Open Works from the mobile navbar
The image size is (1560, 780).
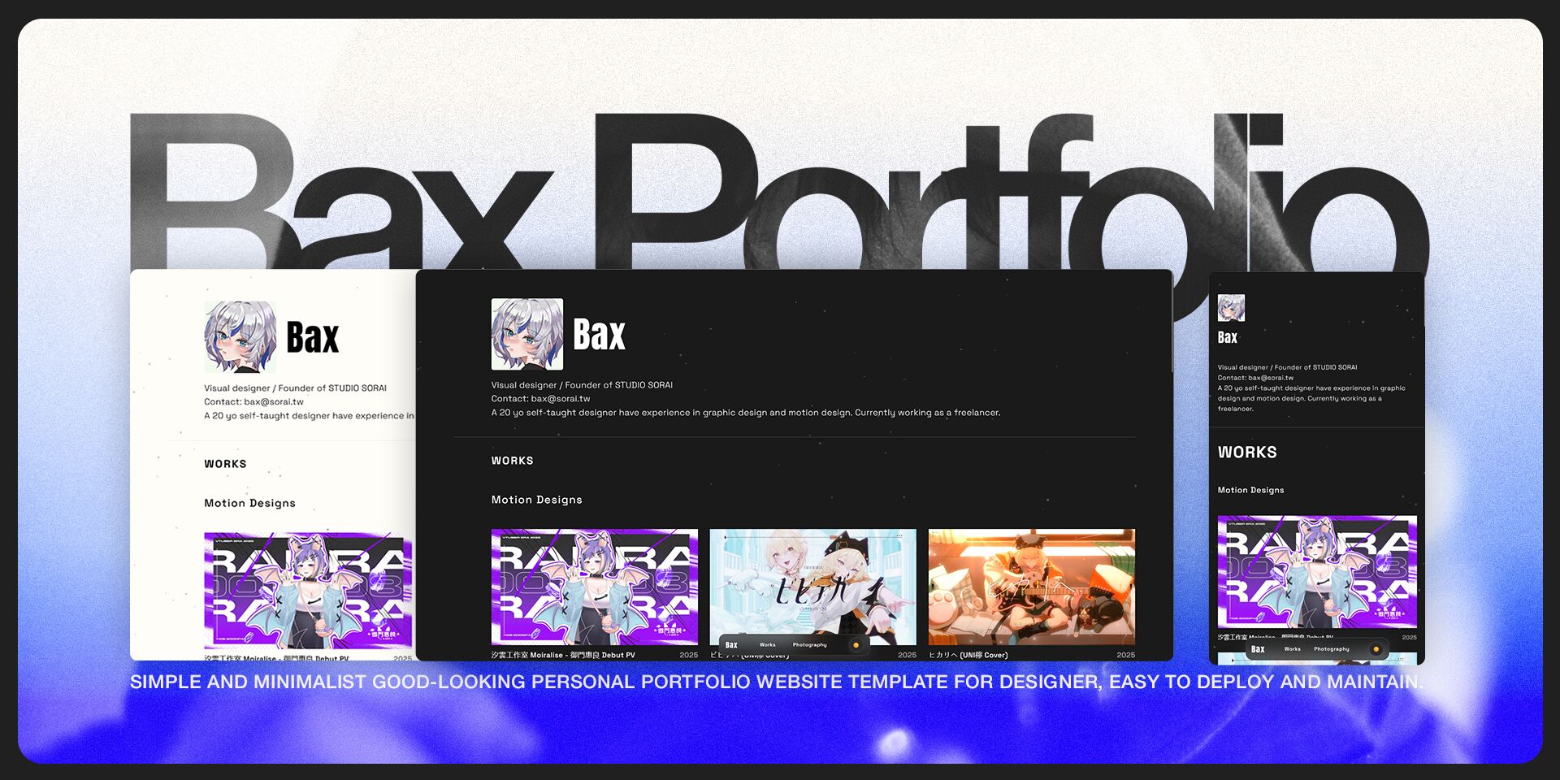click(1293, 649)
